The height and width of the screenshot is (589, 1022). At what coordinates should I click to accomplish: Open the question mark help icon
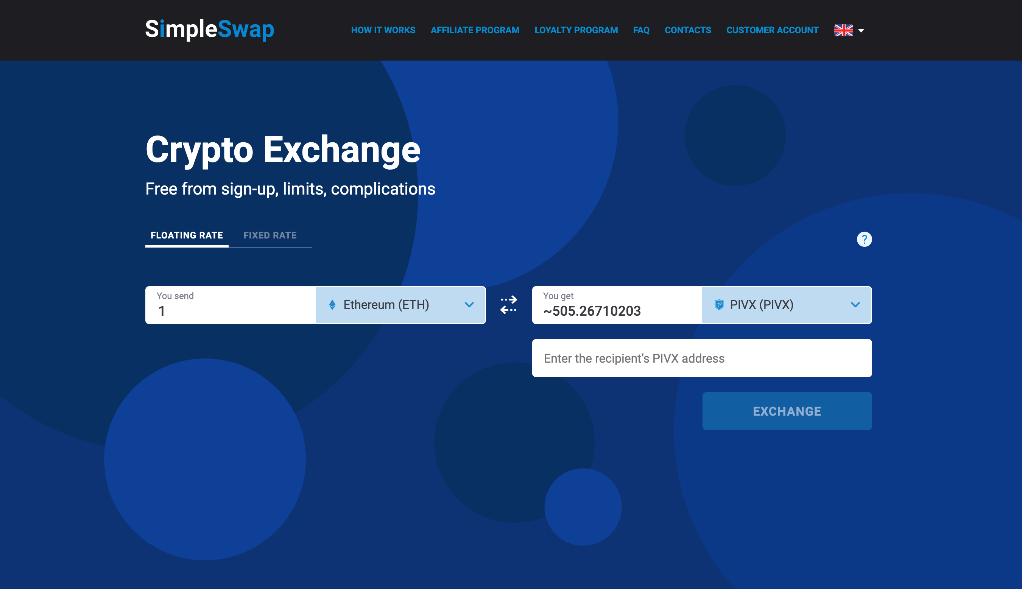coord(864,239)
